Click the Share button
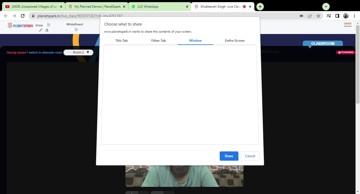 (x=229, y=156)
